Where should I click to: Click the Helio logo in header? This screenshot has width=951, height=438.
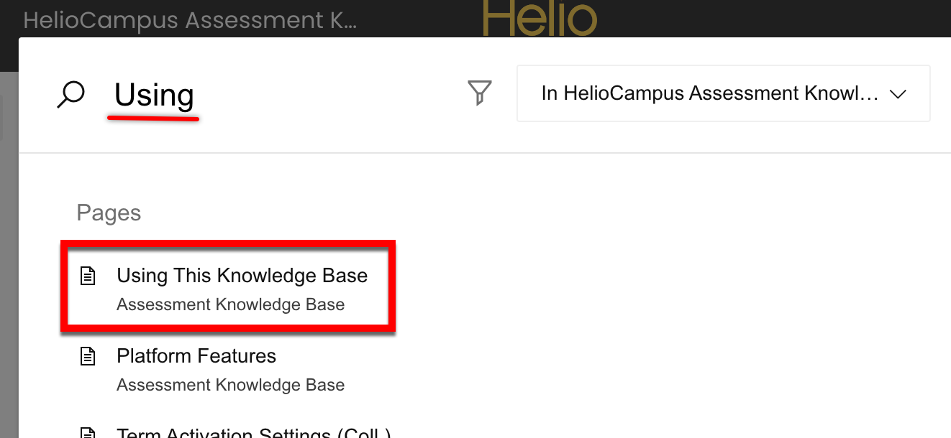click(x=540, y=19)
